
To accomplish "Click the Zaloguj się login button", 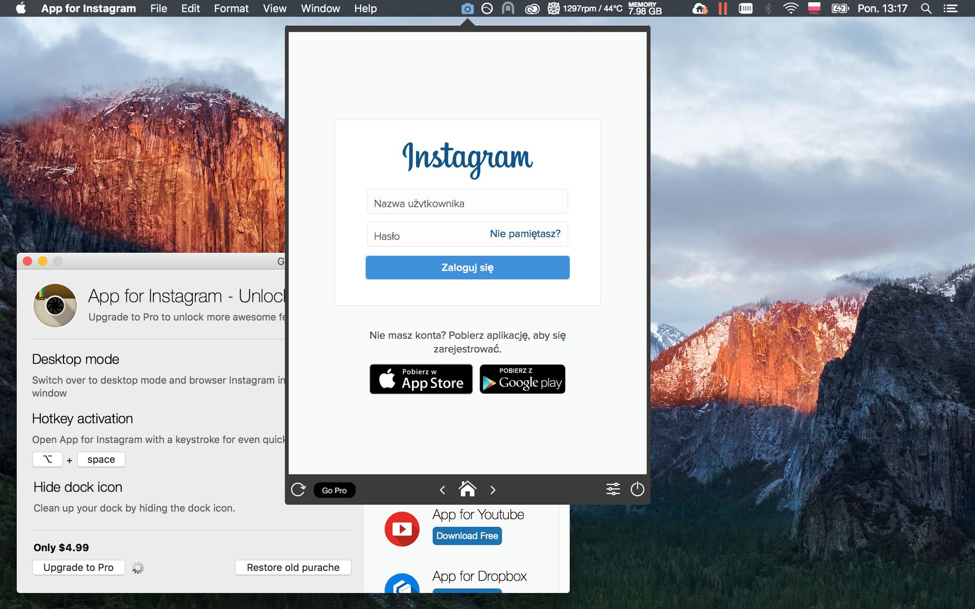I will tap(468, 267).
